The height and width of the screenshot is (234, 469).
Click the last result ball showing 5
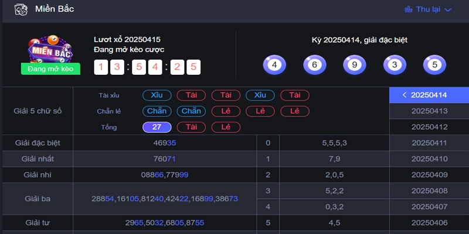tap(434, 65)
